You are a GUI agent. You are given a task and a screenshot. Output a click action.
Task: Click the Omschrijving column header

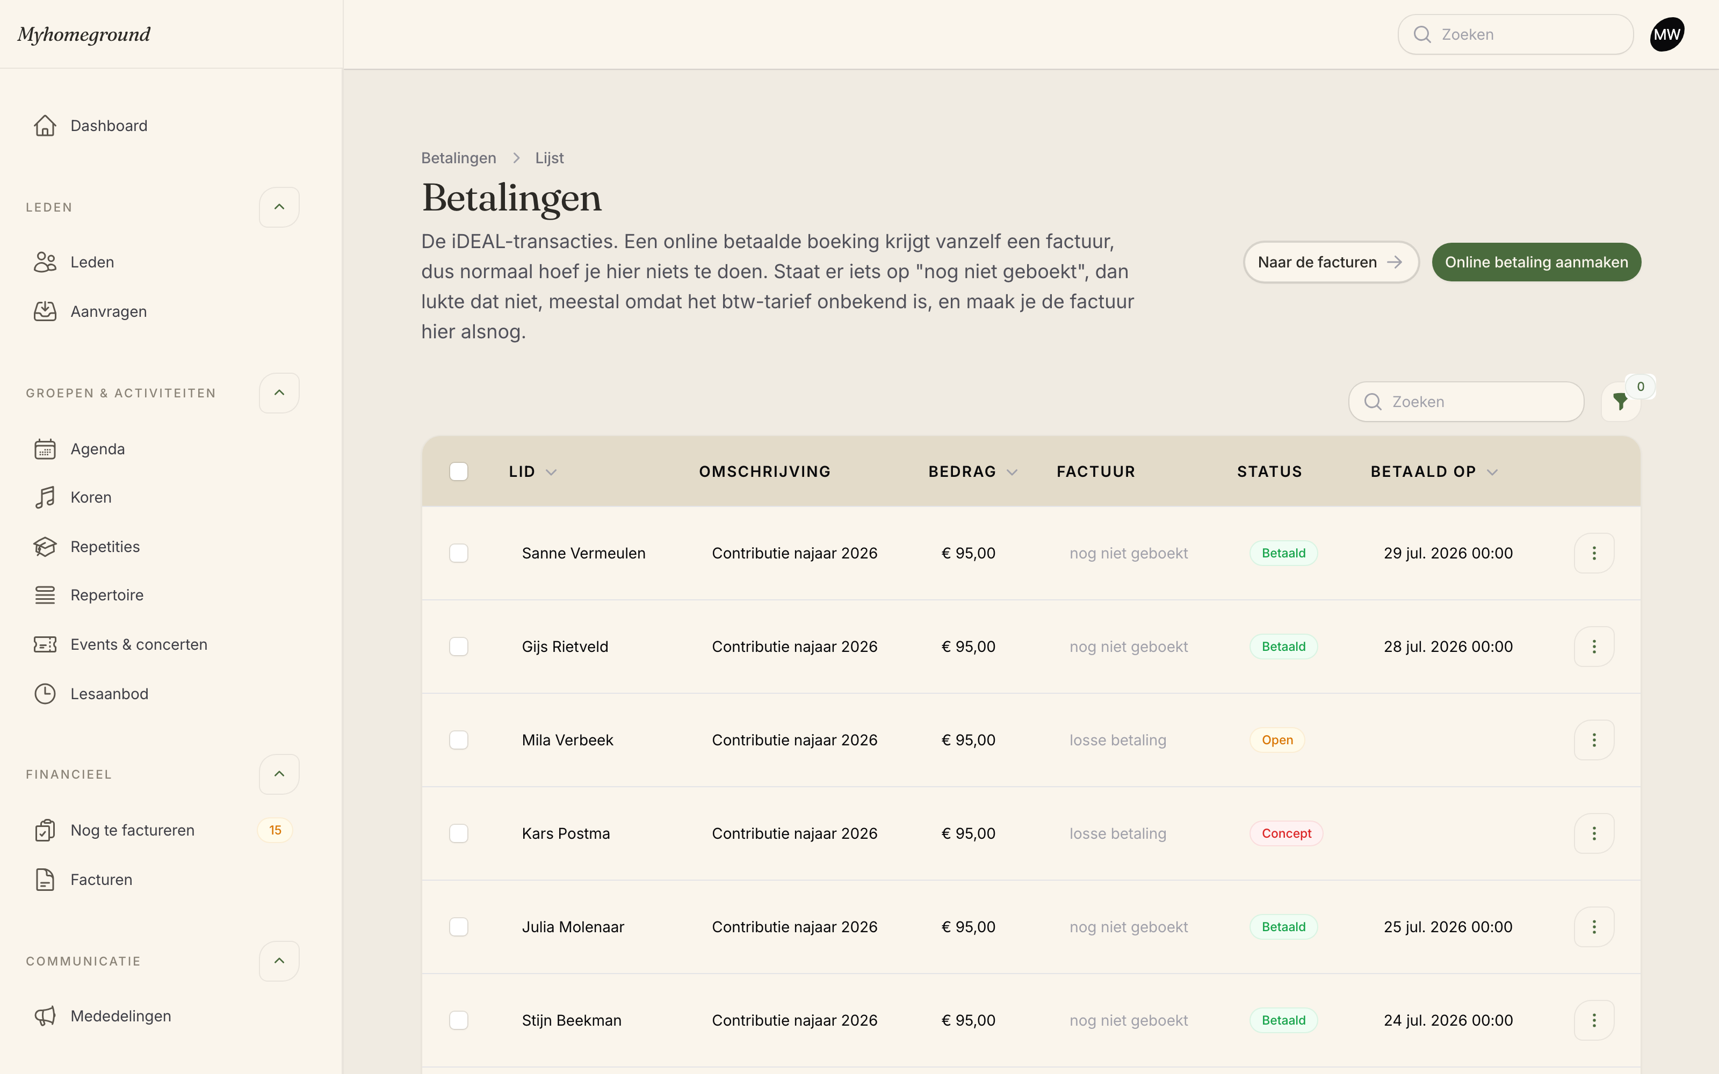764,471
